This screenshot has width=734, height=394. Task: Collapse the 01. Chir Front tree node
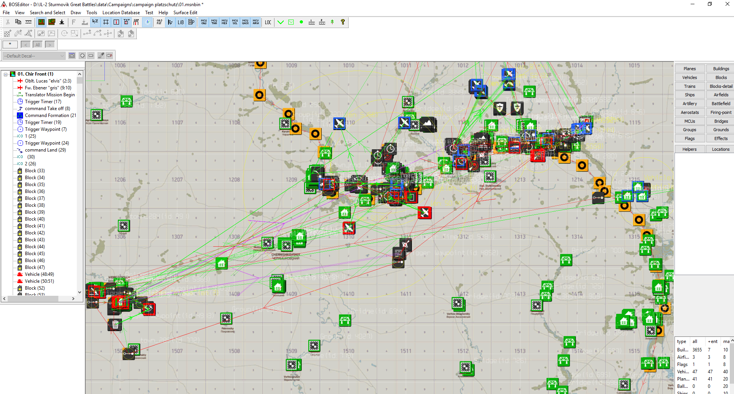pyautogui.click(x=6, y=74)
